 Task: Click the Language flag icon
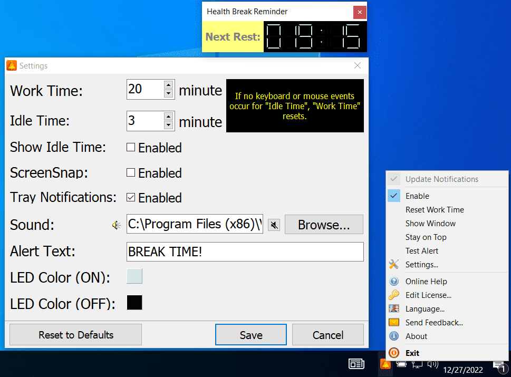pyautogui.click(x=394, y=308)
